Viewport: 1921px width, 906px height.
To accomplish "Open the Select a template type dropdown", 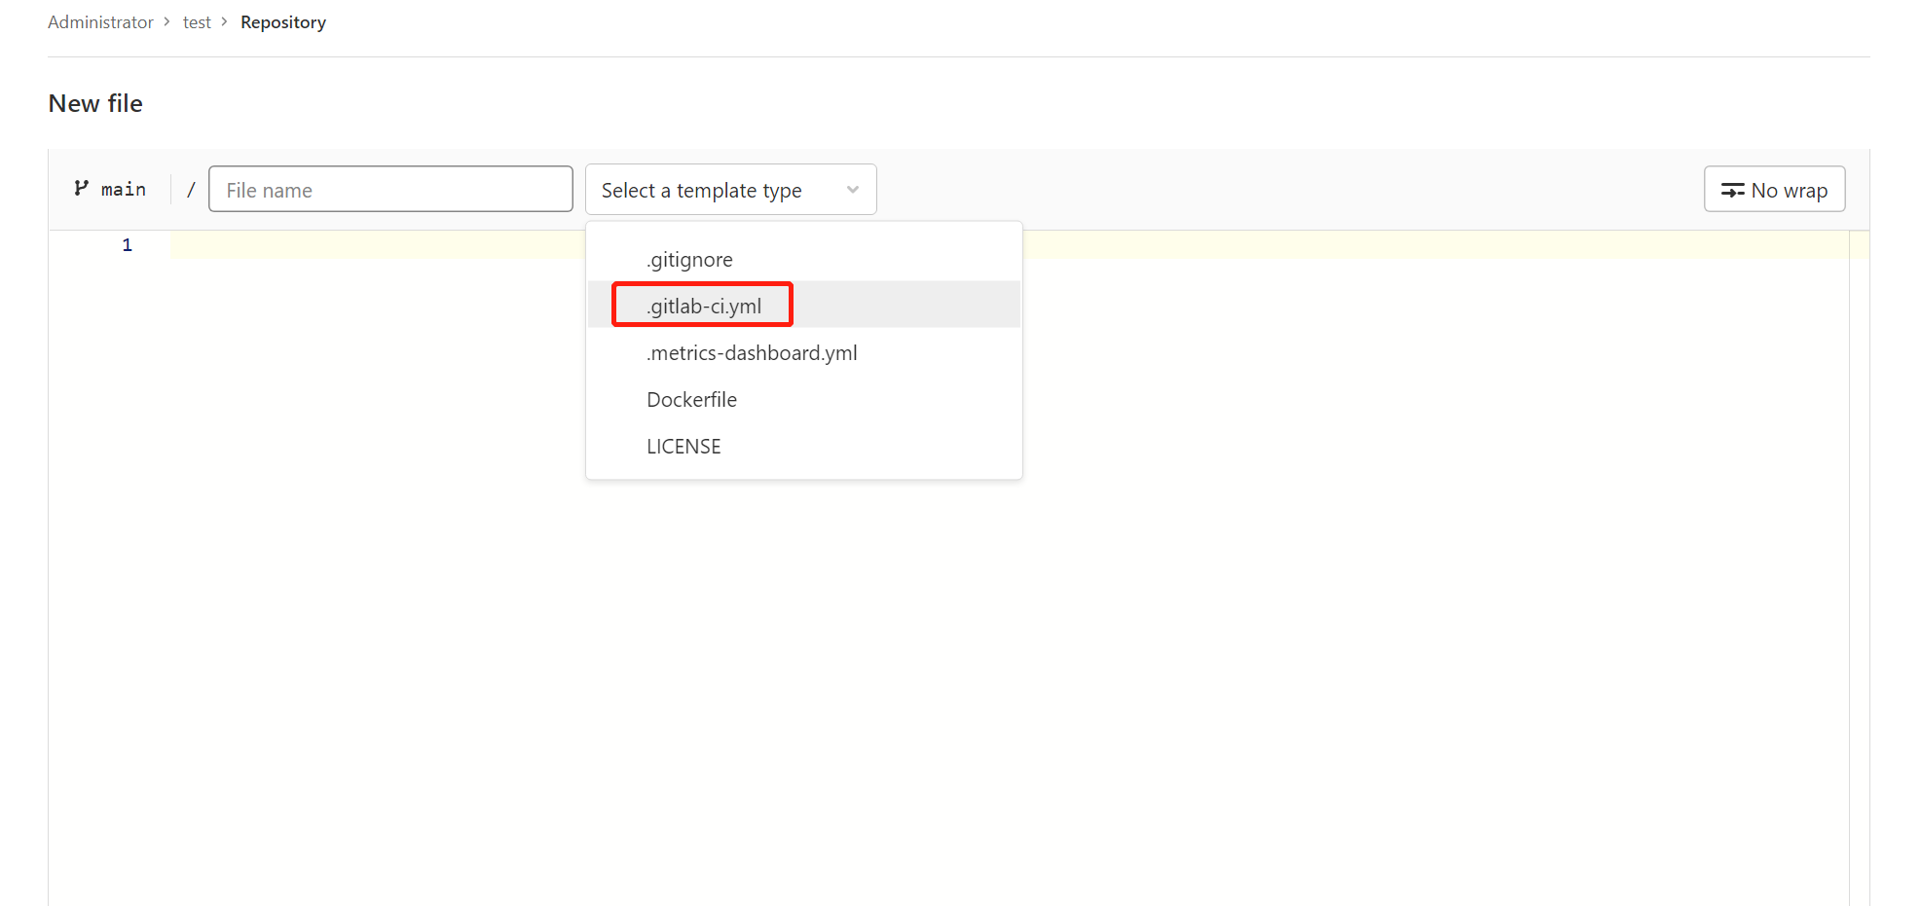I will [730, 190].
